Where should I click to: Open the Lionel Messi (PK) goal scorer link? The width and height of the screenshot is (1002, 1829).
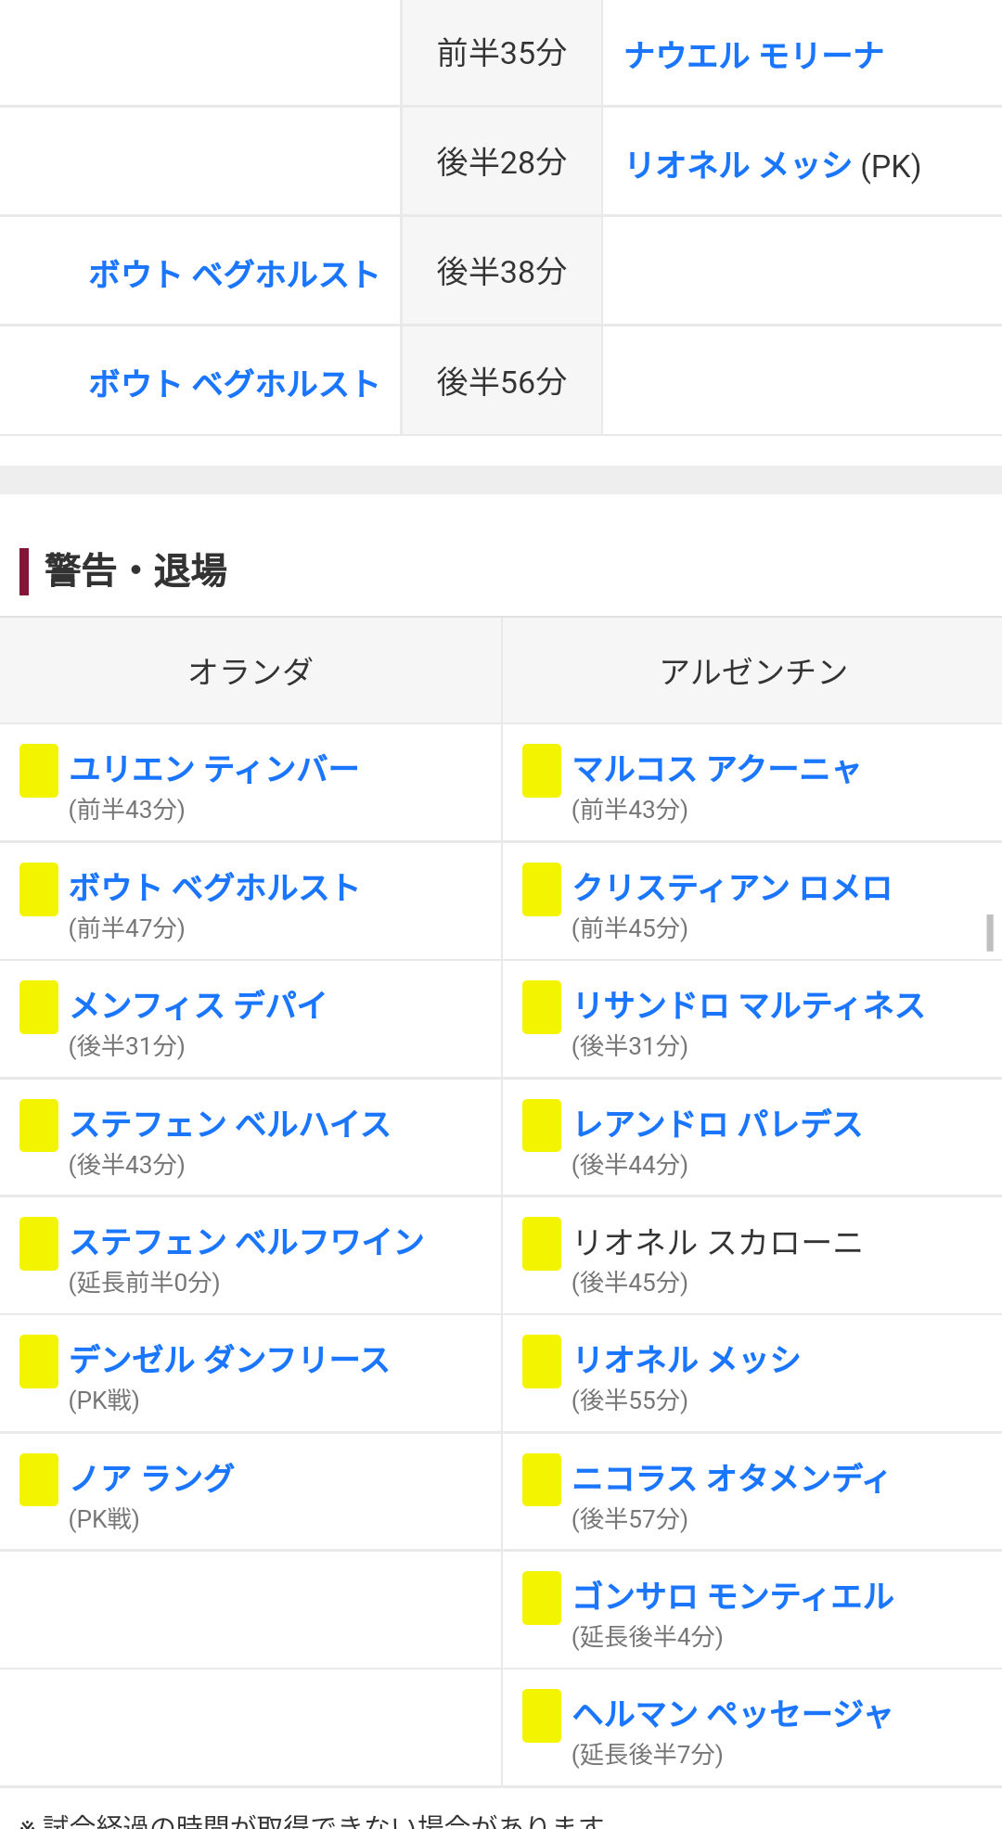739,165
